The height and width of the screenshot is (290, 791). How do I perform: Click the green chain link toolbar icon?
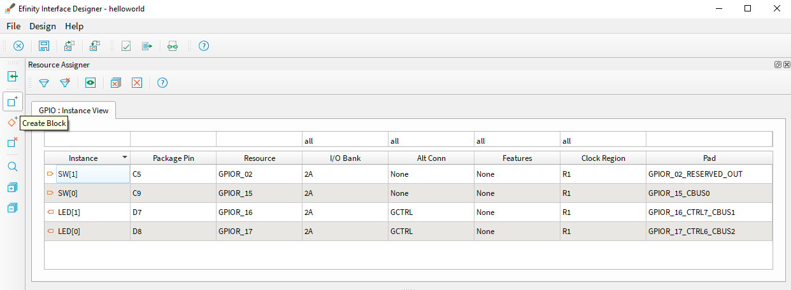173,46
